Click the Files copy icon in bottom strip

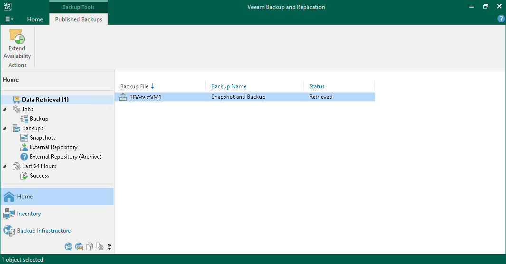pos(89,247)
